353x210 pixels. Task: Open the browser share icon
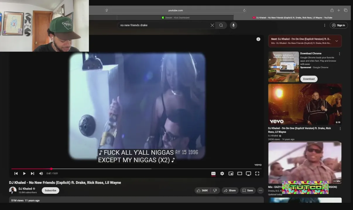point(332,10)
